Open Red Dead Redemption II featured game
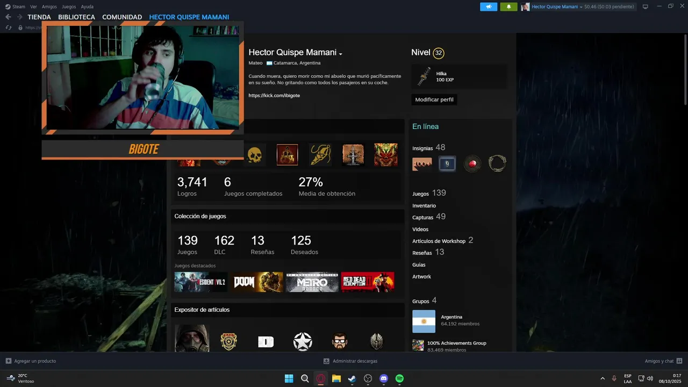 (x=368, y=282)
